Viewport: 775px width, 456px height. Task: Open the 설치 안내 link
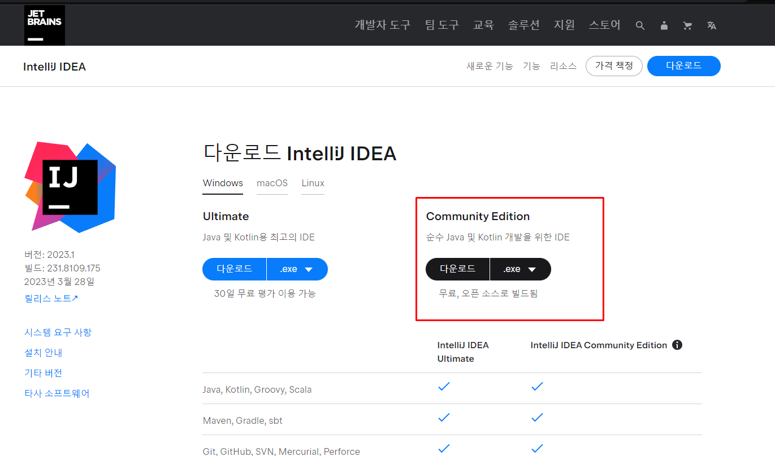[43, 353]
